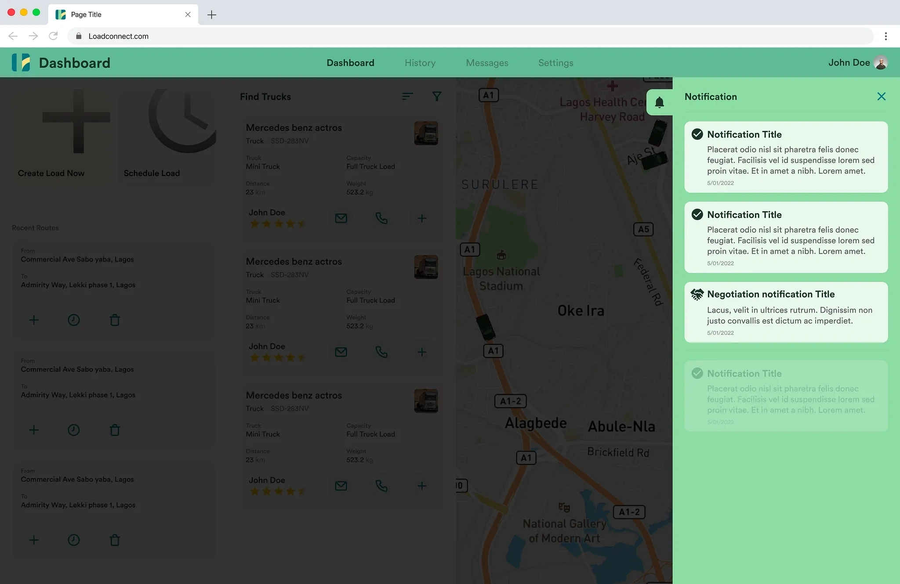Delete the first recent route

(x=115, y=320)
